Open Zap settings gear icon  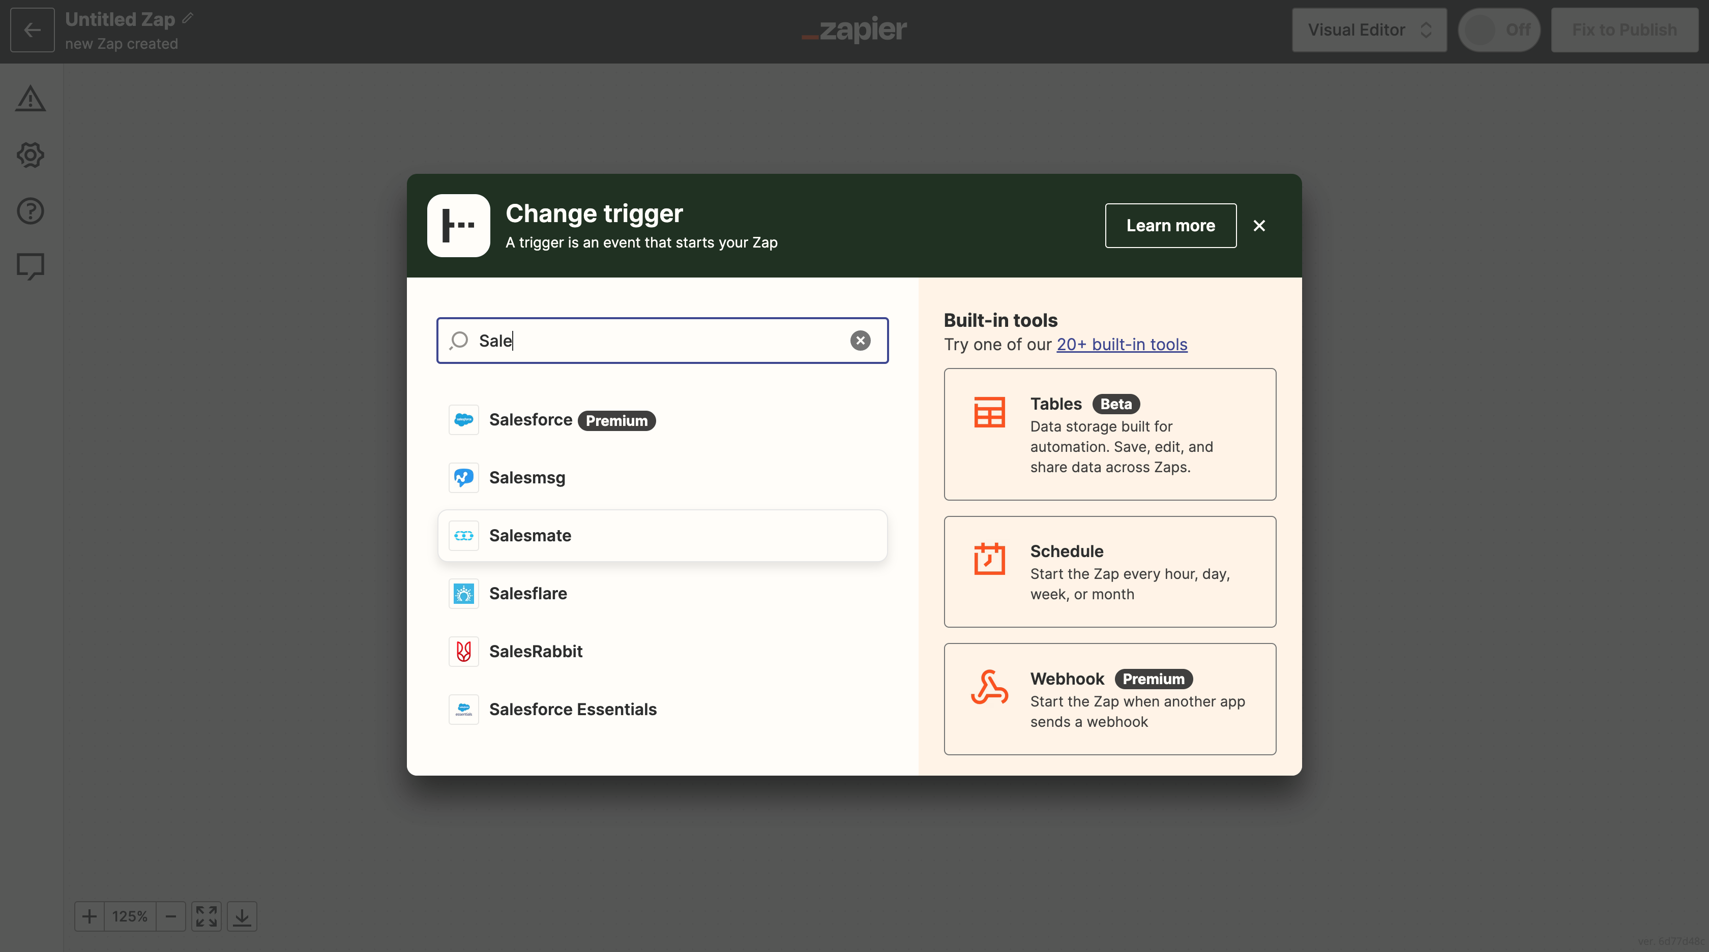tap(31, 155)
